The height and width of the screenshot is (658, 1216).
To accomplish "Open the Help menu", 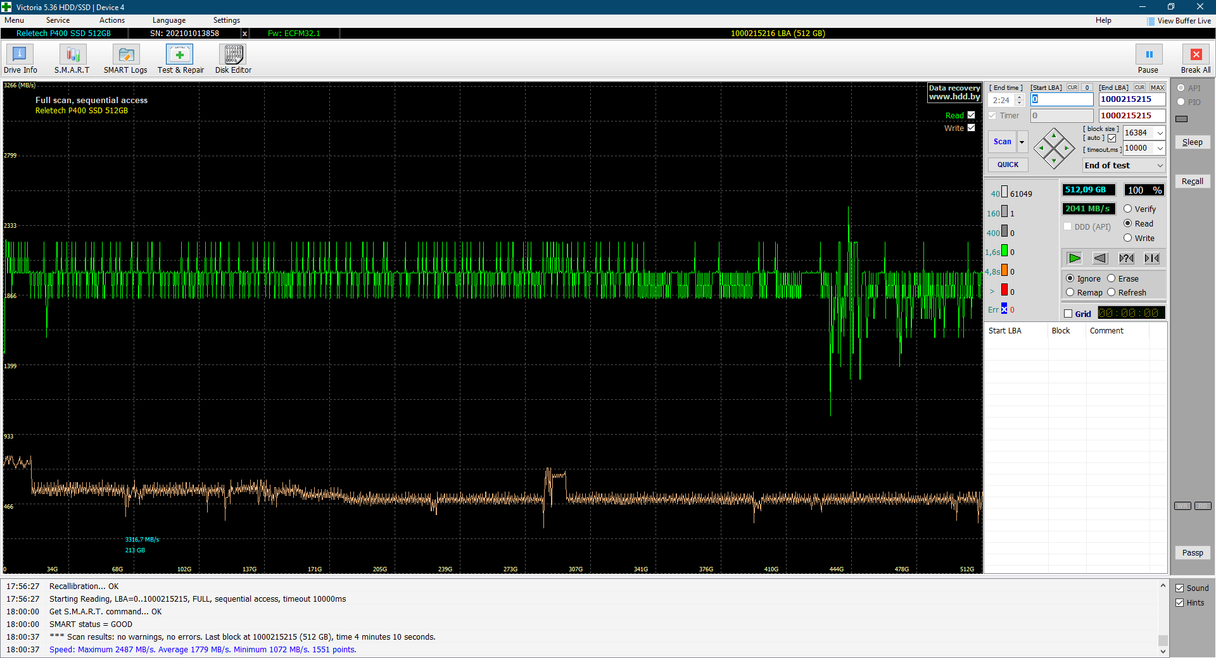I will coord(1103,20).
